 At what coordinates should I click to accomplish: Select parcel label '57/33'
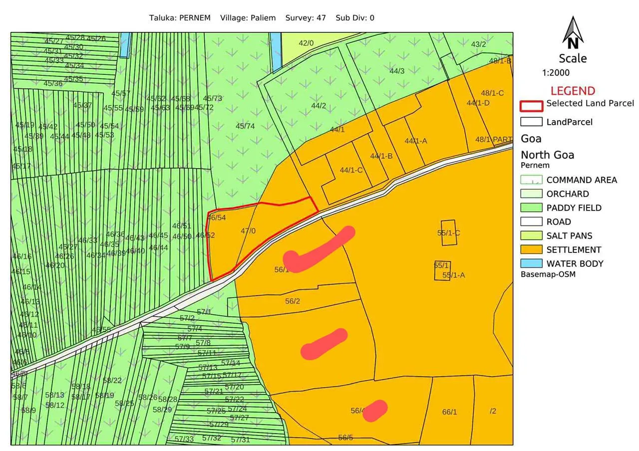(184, 440)
